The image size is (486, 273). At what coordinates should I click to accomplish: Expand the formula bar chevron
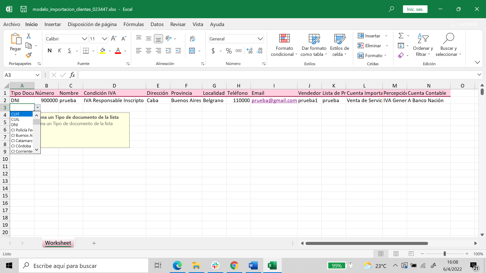click(479, 75)
